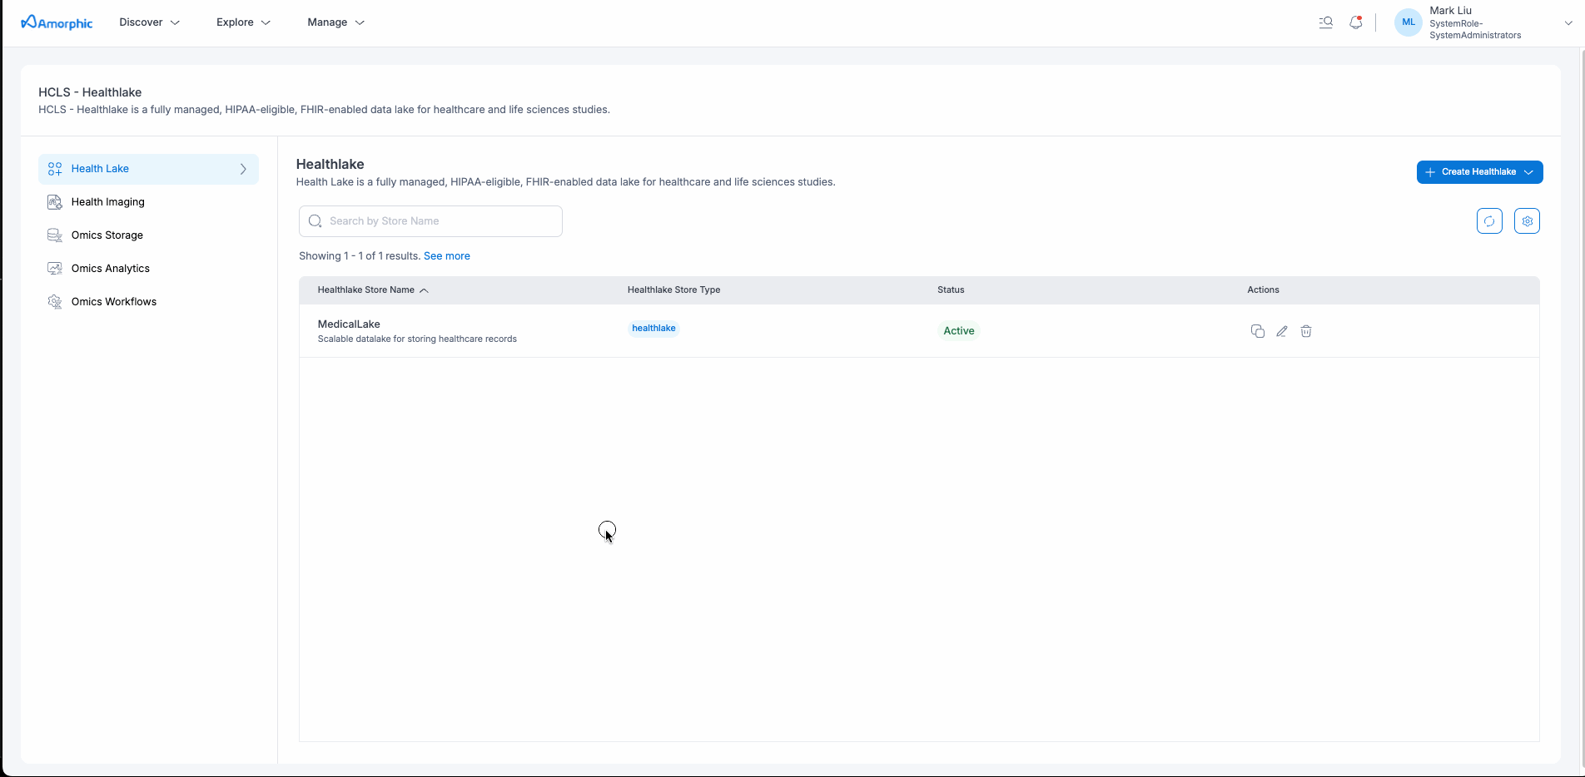Image resolution: width=1585 pixels, height=777 pixels.
Task: Click the ML user avatar
Action: 1409,22
